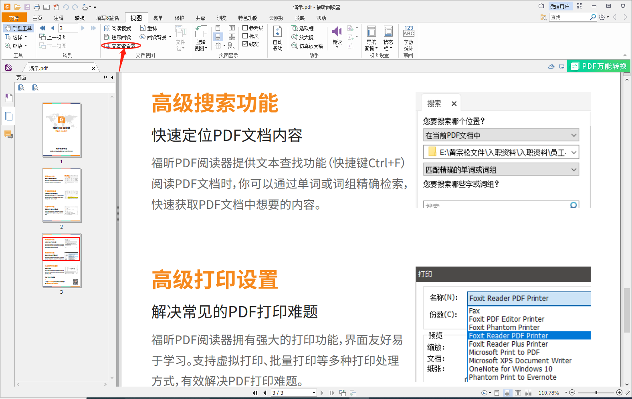Screen dimensions: 632x399
Task: Open the zoom percentage dropdown arrow
Action: pos(566,393)
